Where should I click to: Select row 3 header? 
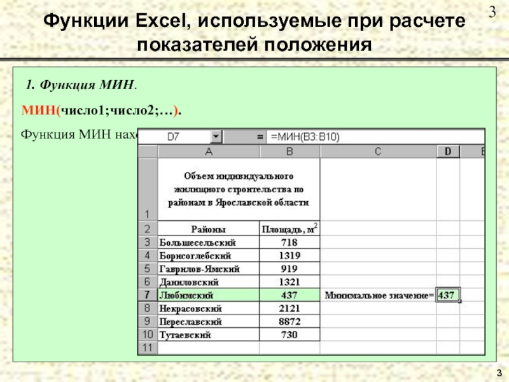148,243
